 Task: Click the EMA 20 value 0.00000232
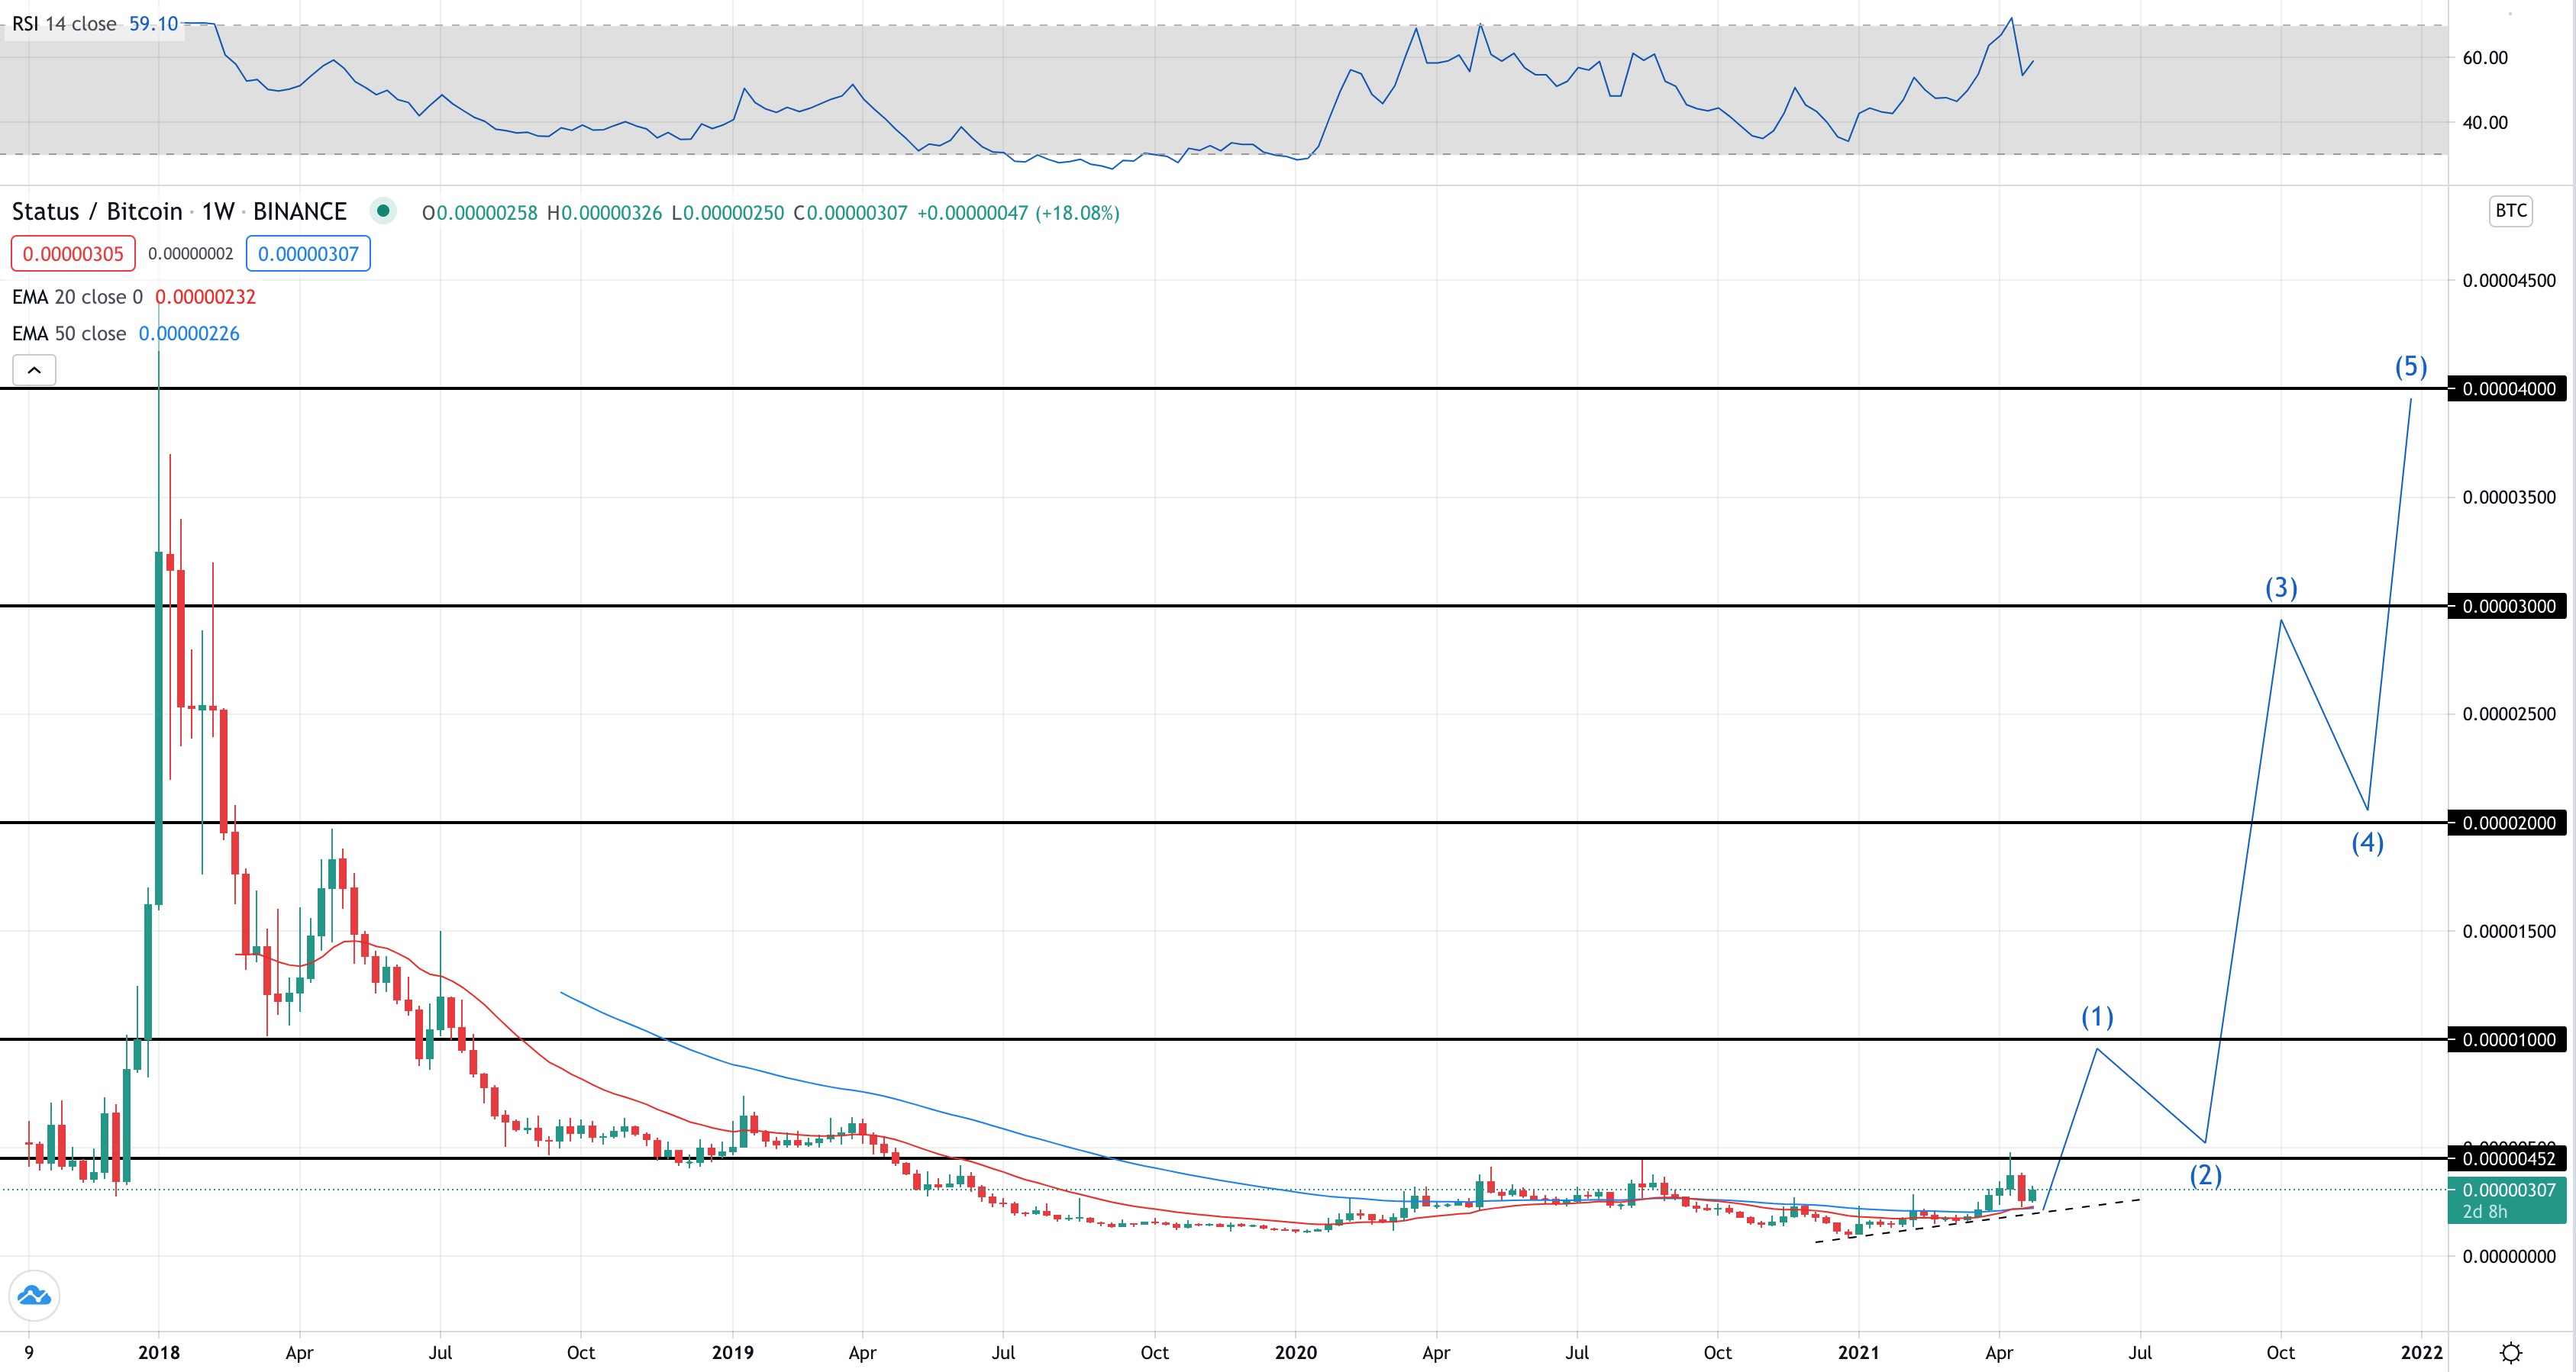[x=205, y=297]
